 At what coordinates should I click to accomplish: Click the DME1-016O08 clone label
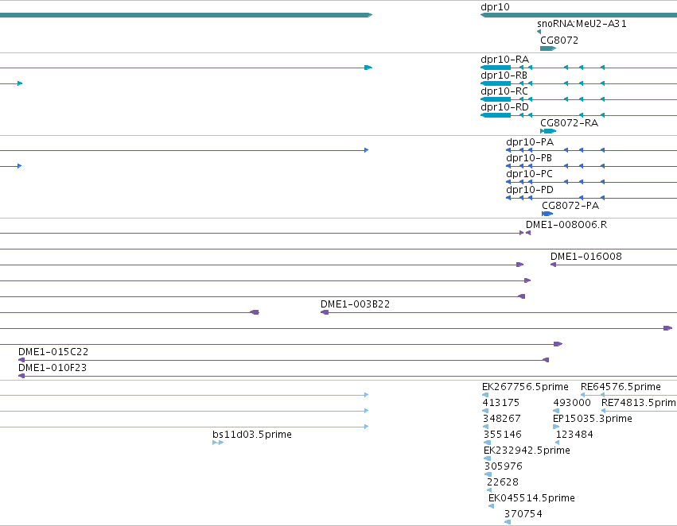pos(586,257)
